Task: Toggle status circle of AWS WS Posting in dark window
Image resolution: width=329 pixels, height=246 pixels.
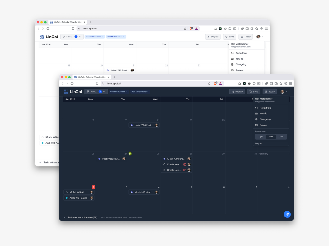Action: click(67, 198)
